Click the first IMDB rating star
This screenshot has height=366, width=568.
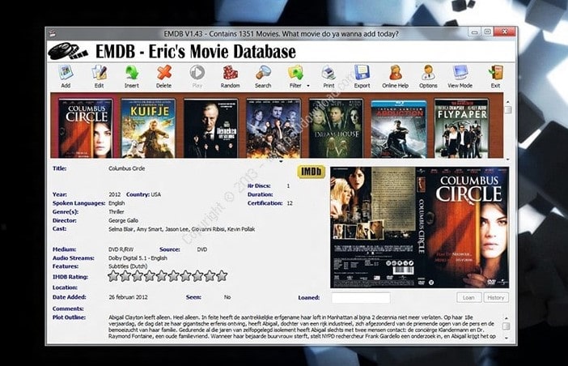pyautogui.click(x=113, y=276)
